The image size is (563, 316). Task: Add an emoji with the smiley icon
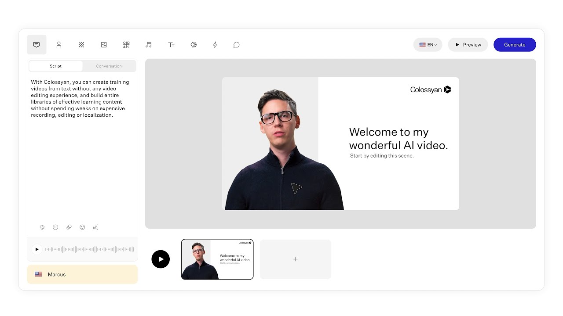(82, 227)
